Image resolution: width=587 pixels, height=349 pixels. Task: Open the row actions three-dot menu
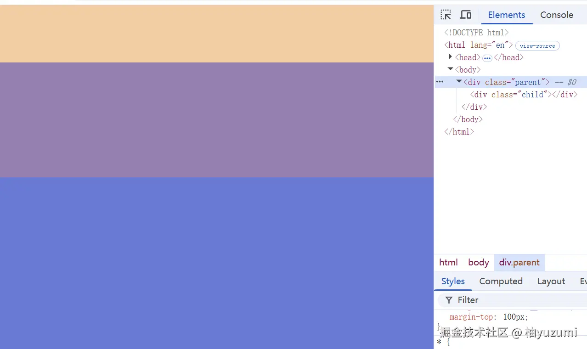click(440, 82)
